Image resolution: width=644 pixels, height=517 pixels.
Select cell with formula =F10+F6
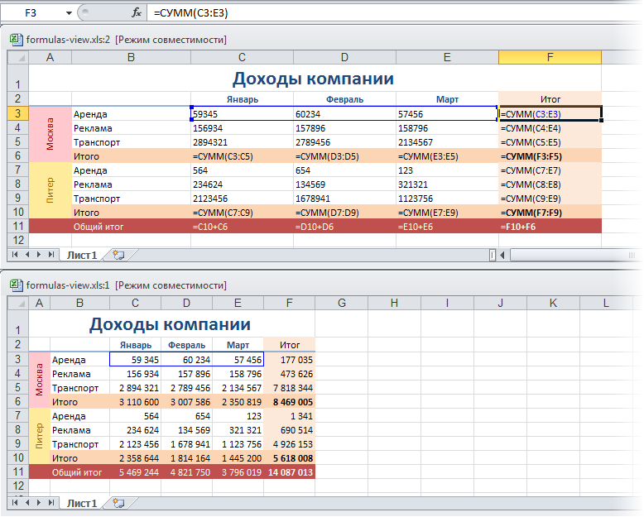[x=550, y=227]
